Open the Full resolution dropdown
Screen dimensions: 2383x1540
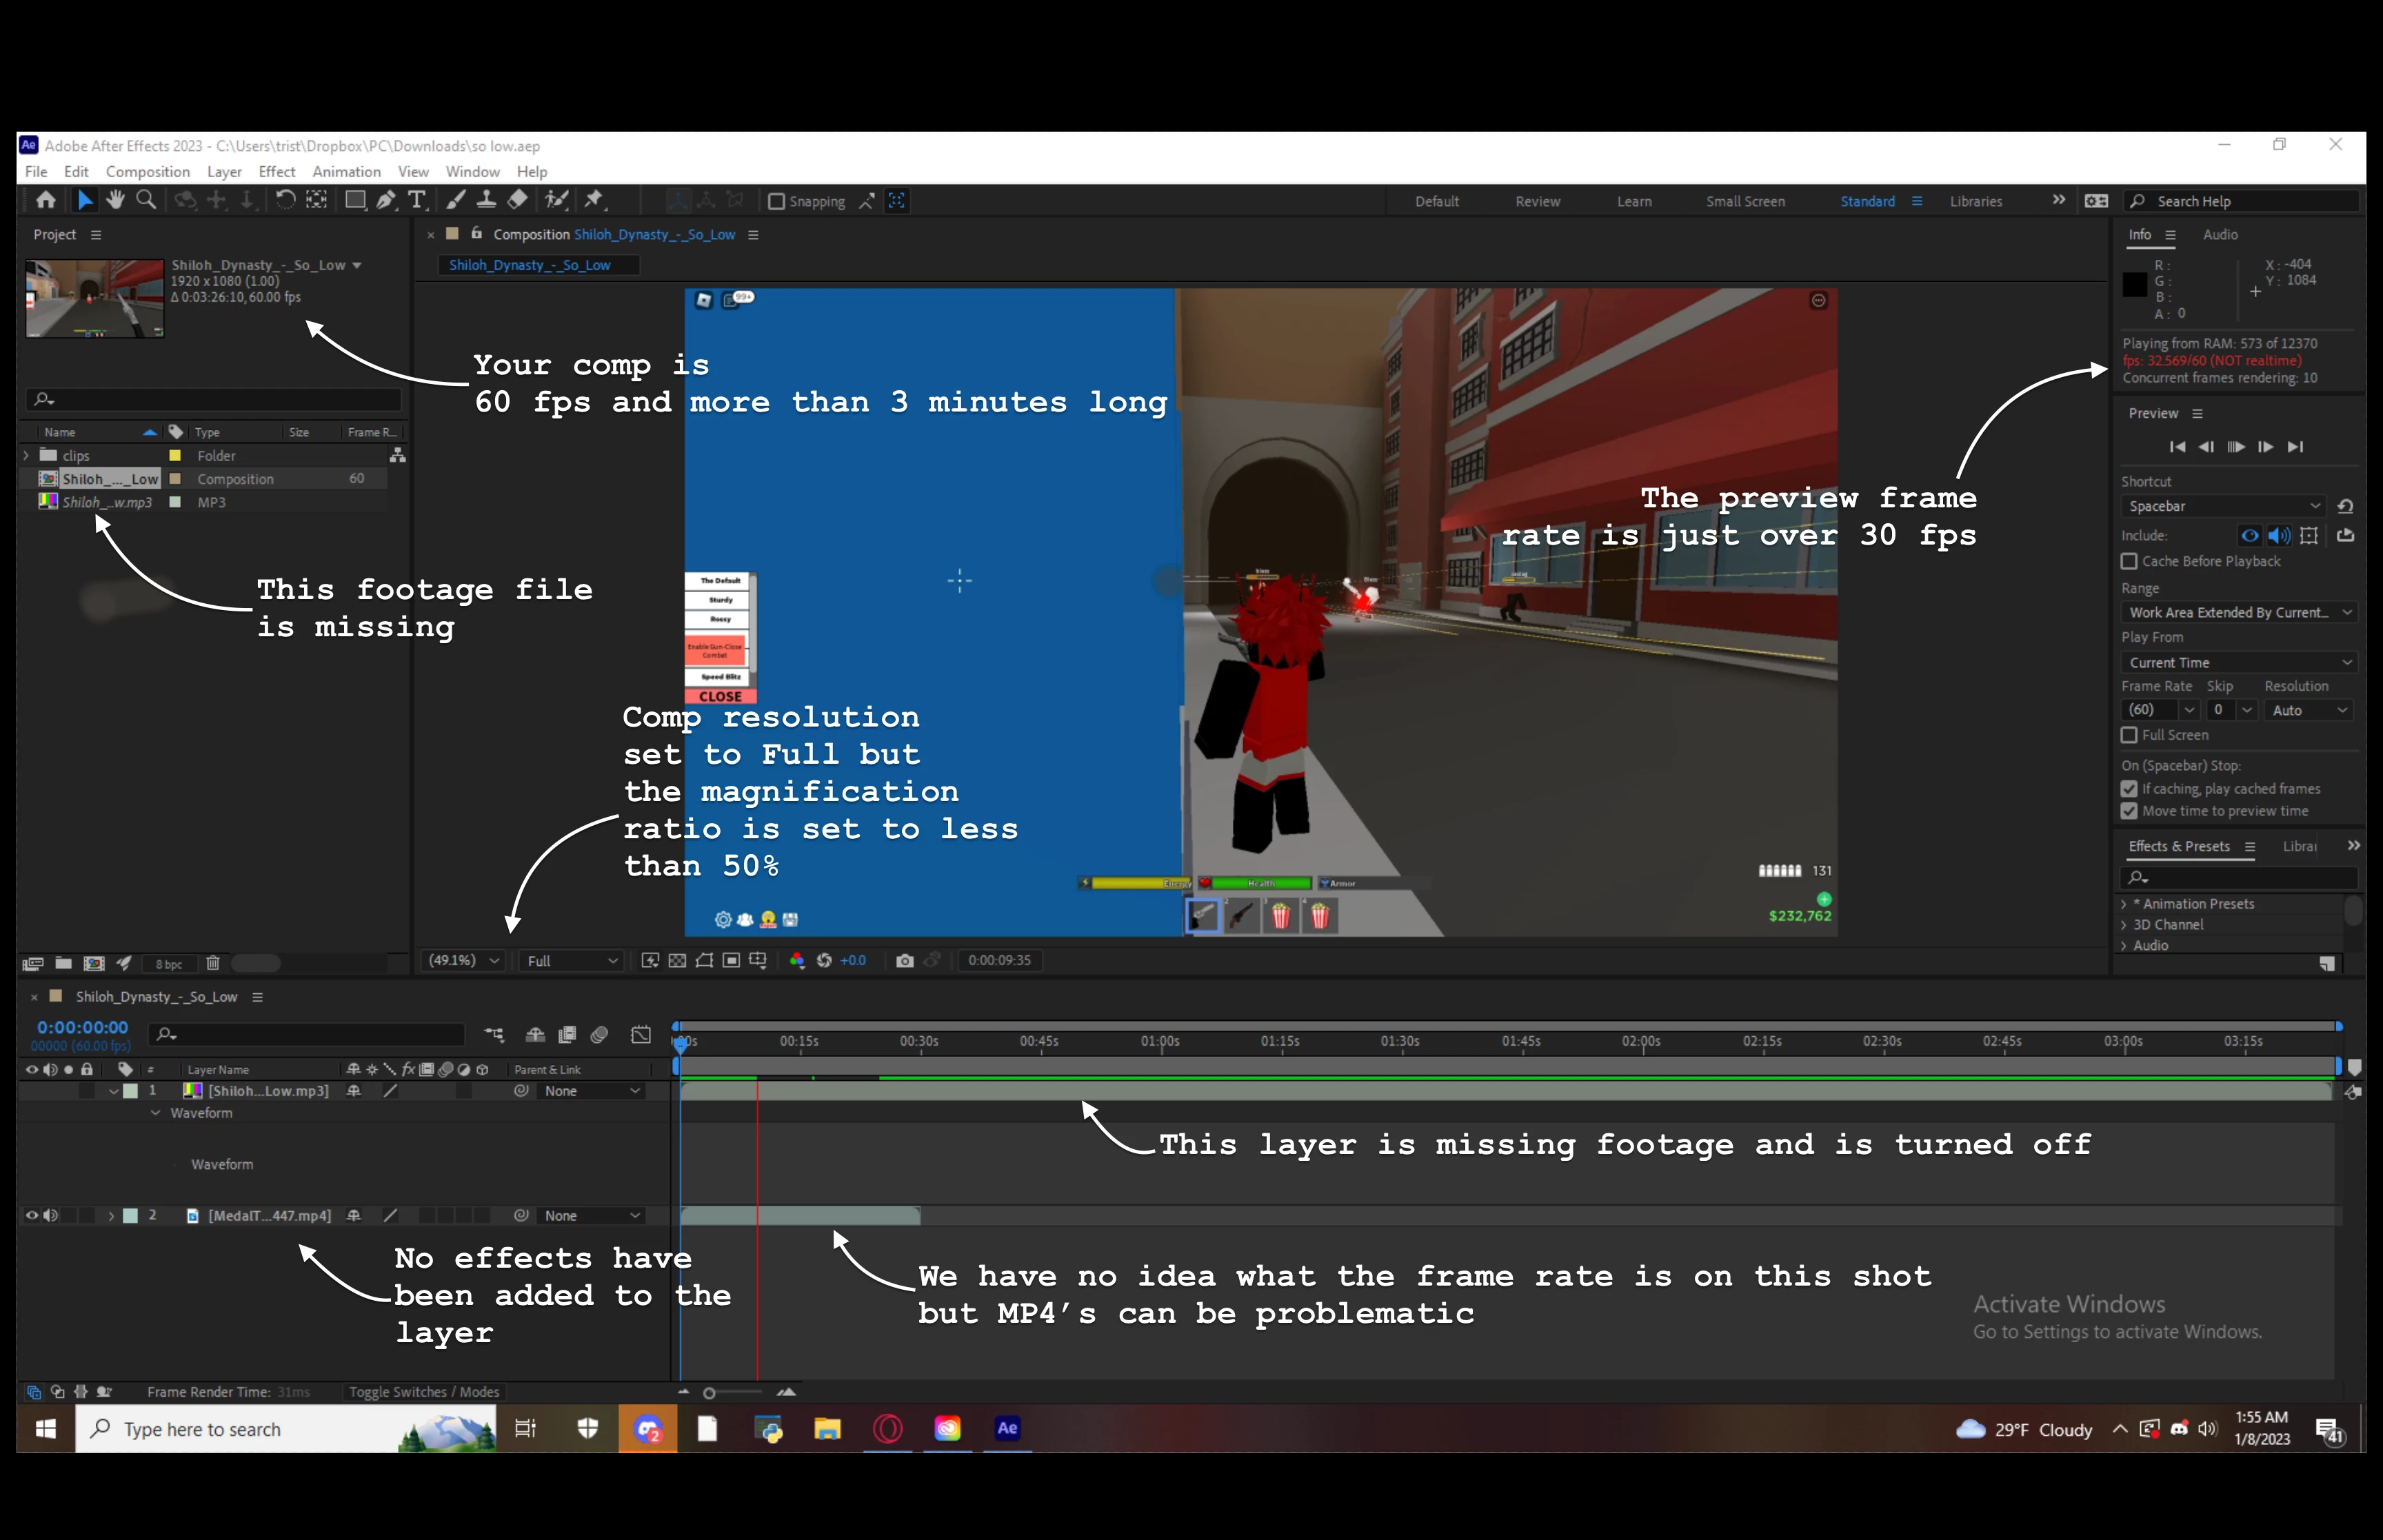click(x=572, y=961)
